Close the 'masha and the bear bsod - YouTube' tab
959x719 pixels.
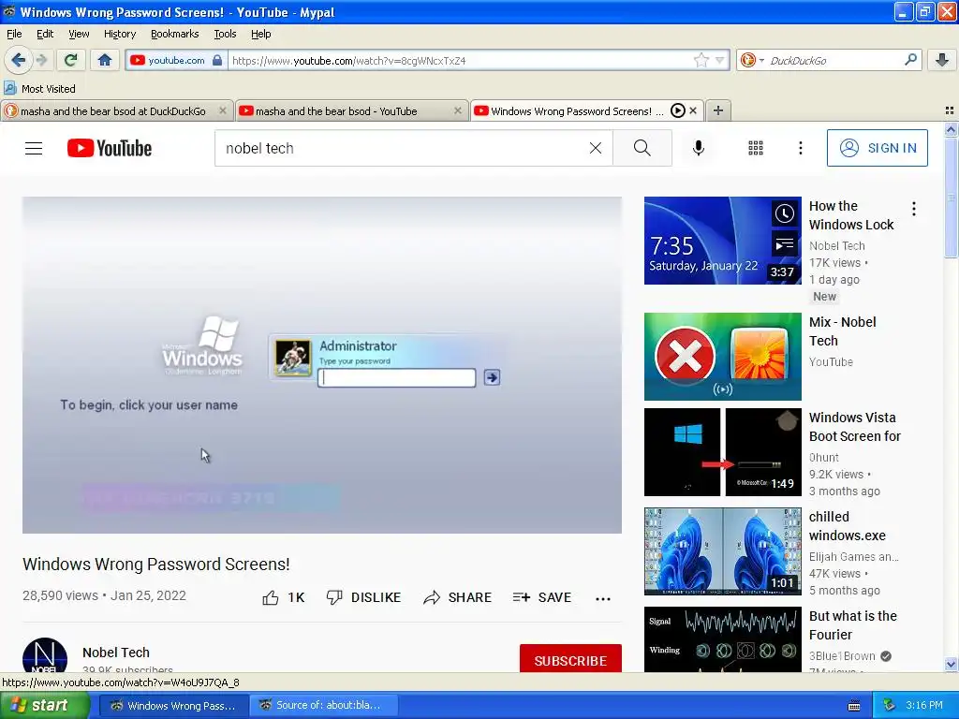457,110
